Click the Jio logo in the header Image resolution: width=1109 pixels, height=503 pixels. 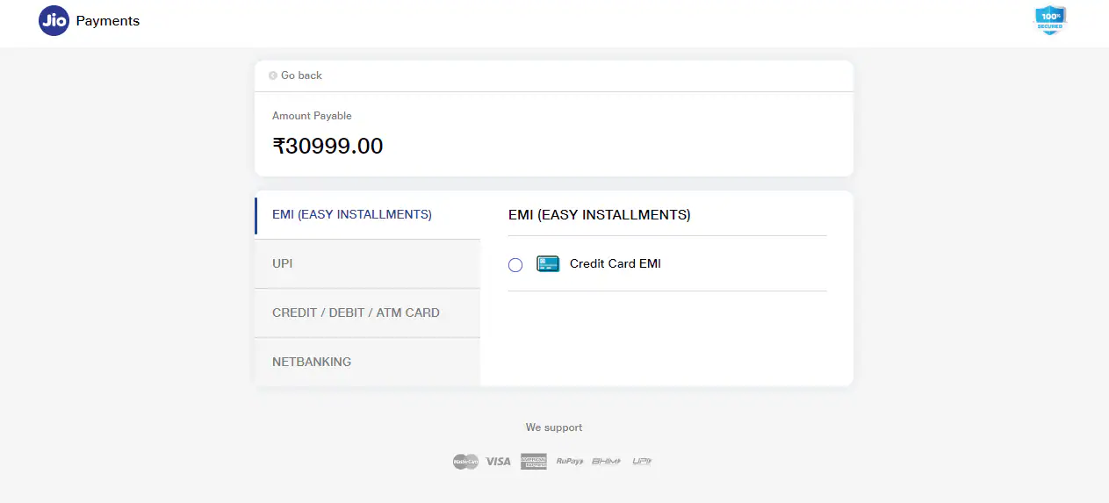tap(54, 21)
